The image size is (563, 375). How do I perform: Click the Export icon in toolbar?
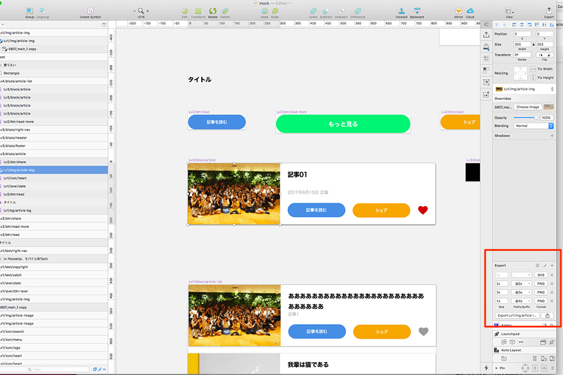[x=549, y=11]
